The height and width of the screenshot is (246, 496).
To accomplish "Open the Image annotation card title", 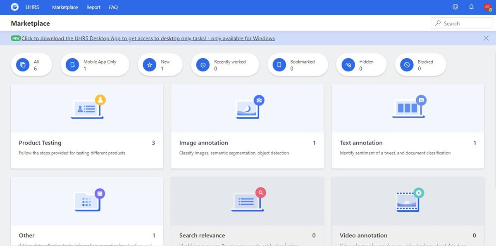I will (203, 143).
